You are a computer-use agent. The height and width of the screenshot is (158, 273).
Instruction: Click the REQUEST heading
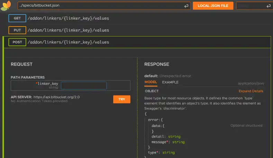(x=21, y=64)
